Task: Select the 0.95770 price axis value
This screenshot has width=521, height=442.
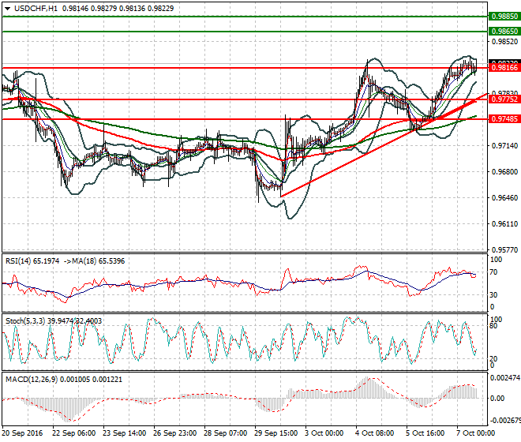Action: [504, 249]
